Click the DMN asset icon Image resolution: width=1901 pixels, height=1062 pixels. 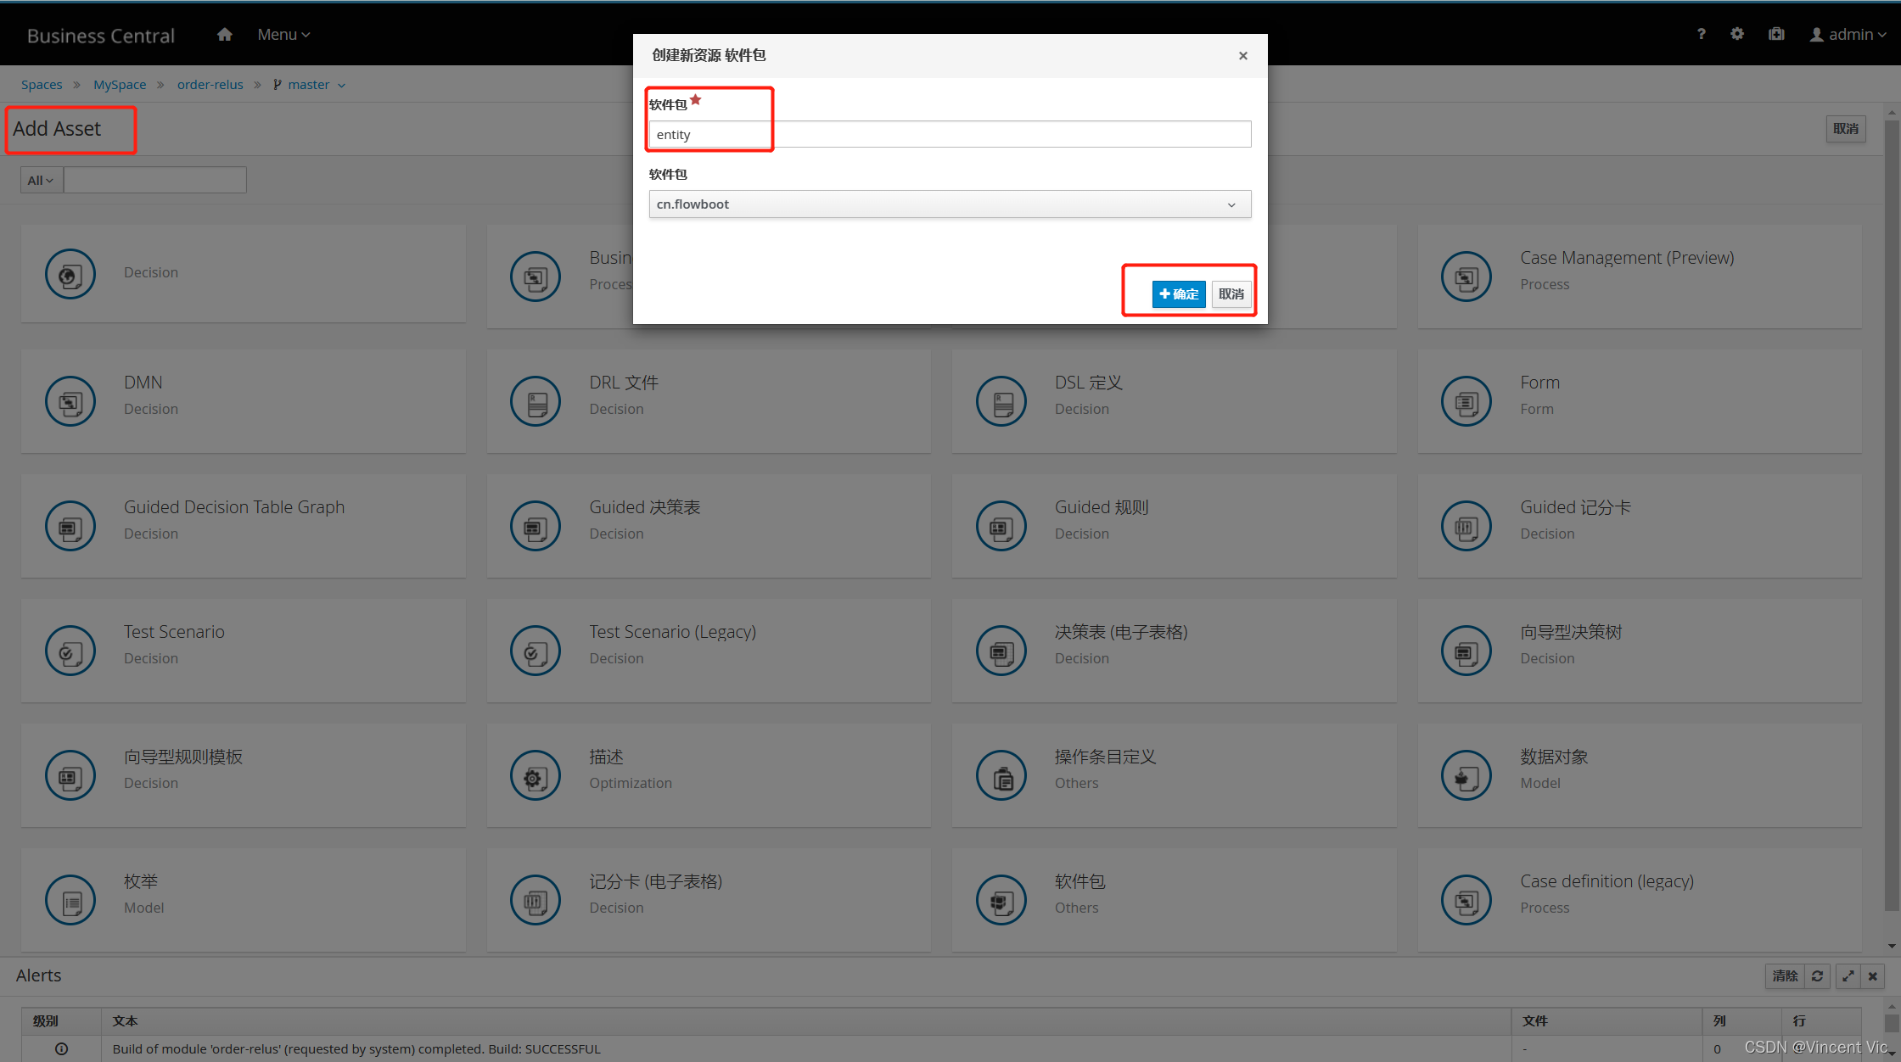[70, 401]
